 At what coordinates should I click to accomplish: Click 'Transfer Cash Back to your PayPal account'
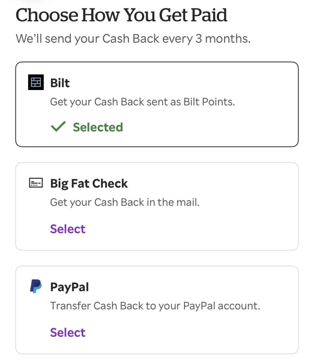155,306
